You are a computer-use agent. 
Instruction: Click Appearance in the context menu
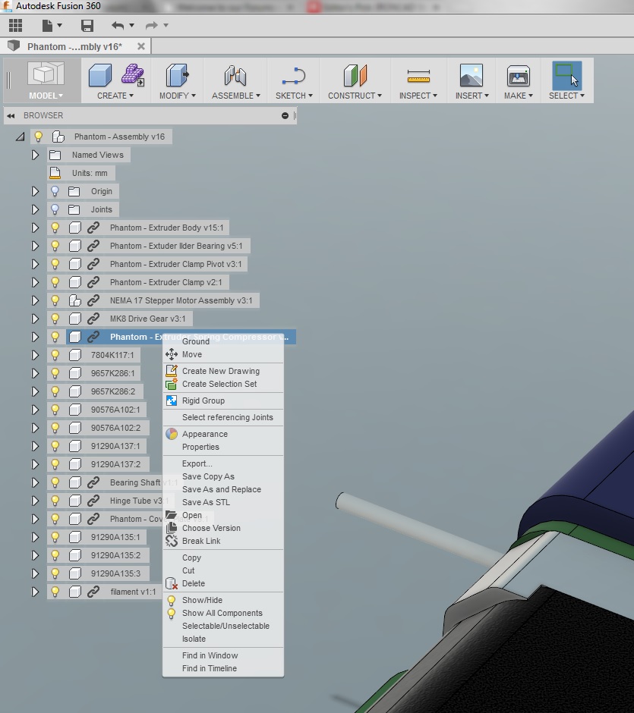click(204, 434)
